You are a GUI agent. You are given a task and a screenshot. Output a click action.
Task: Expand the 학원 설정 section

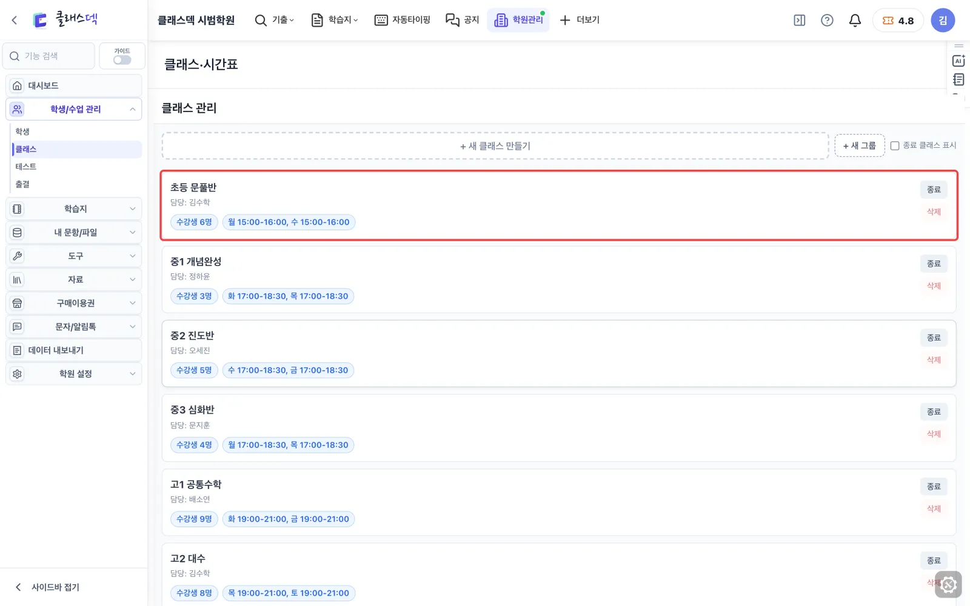(x=74, y=374)
